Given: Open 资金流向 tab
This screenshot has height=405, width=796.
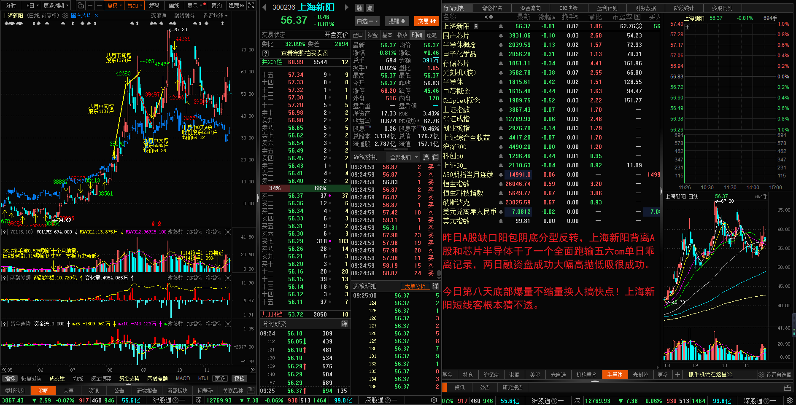Looking at the screenshot, I should click(x=530, y=8).
